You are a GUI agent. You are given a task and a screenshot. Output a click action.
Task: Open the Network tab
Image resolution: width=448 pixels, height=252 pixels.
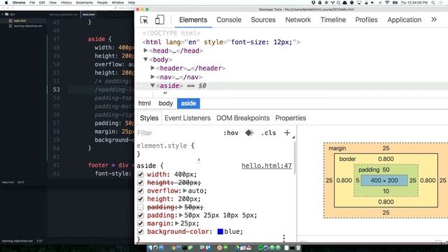pos(298,20)
